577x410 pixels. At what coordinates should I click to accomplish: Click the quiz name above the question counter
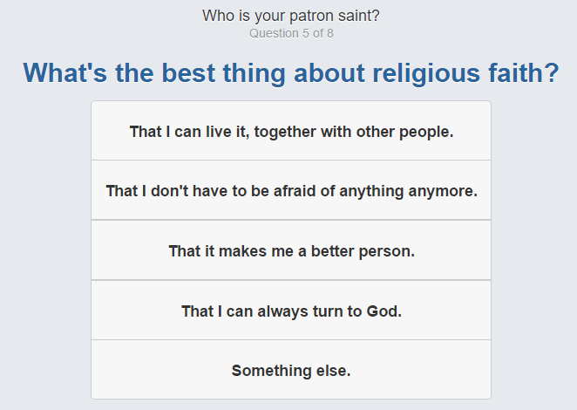291,16
